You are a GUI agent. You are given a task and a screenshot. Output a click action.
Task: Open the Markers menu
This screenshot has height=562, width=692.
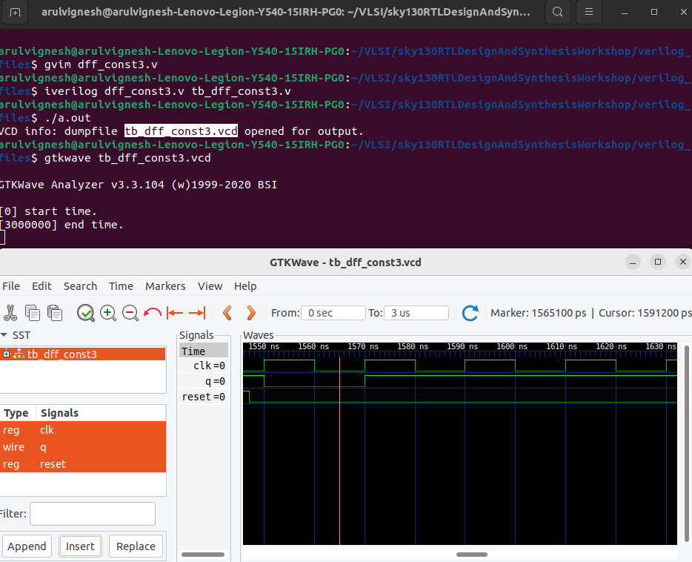pos(165,286)
